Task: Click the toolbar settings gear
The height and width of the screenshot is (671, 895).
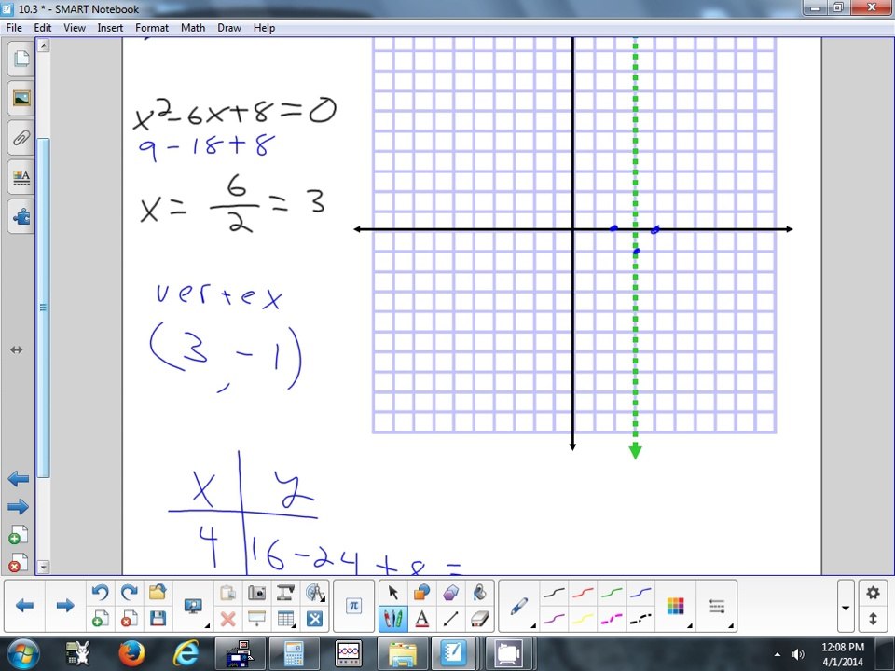Action: pos(873,593)
